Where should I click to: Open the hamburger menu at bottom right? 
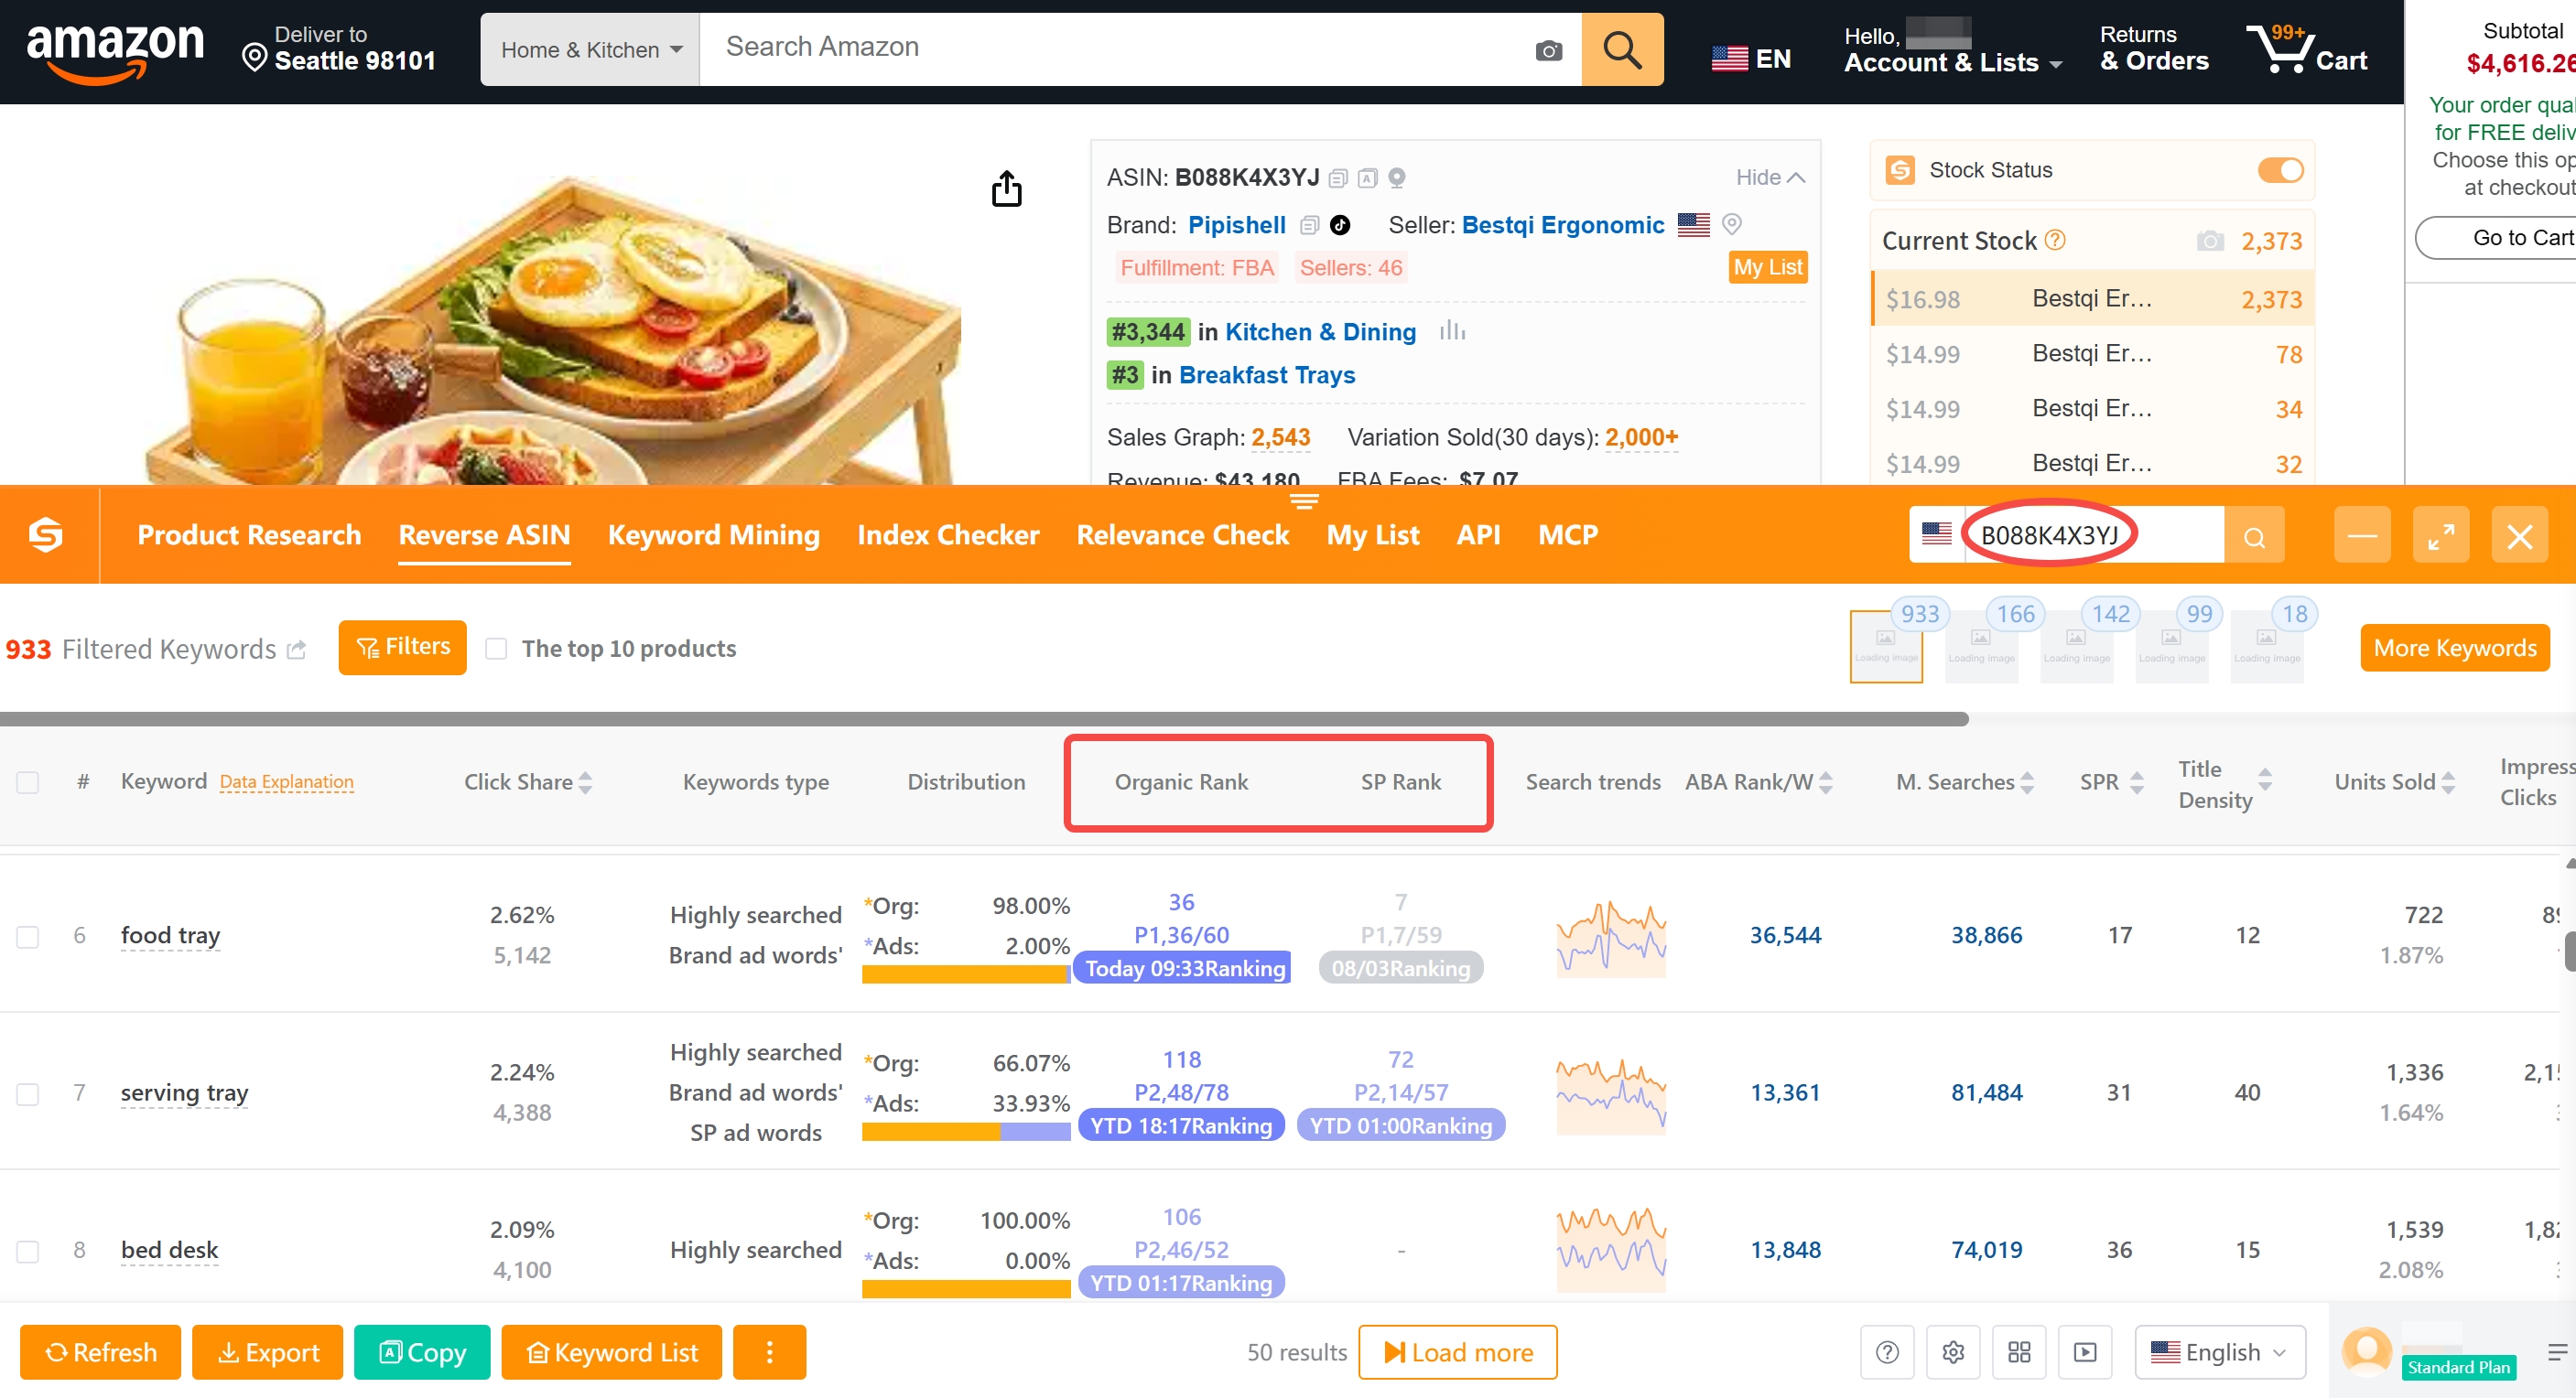point(2556,1352)
